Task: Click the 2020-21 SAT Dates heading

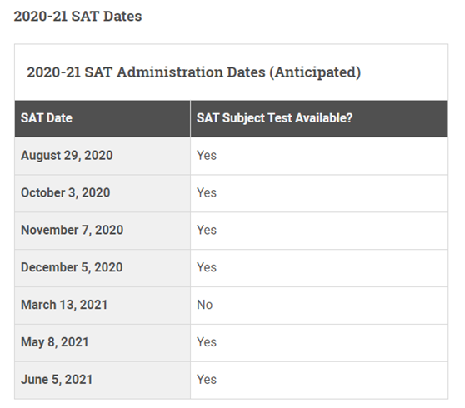Action: (x=77, y=16)
